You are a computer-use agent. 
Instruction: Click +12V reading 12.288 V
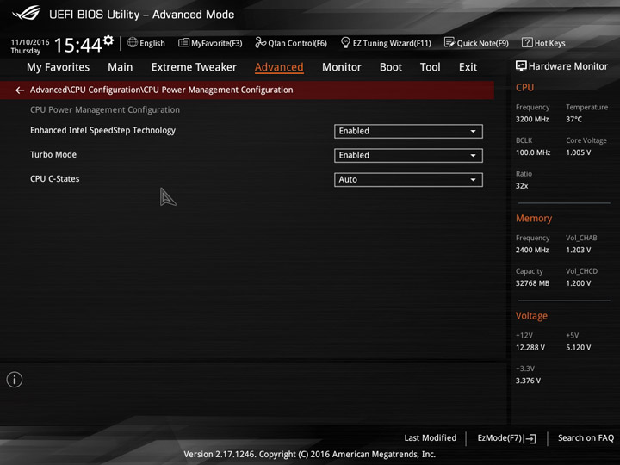coord(530,347)
